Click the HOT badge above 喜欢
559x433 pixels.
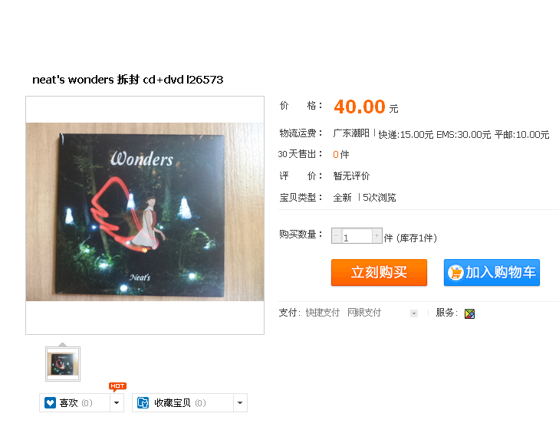pyautogui.click(x=117, y=386)
